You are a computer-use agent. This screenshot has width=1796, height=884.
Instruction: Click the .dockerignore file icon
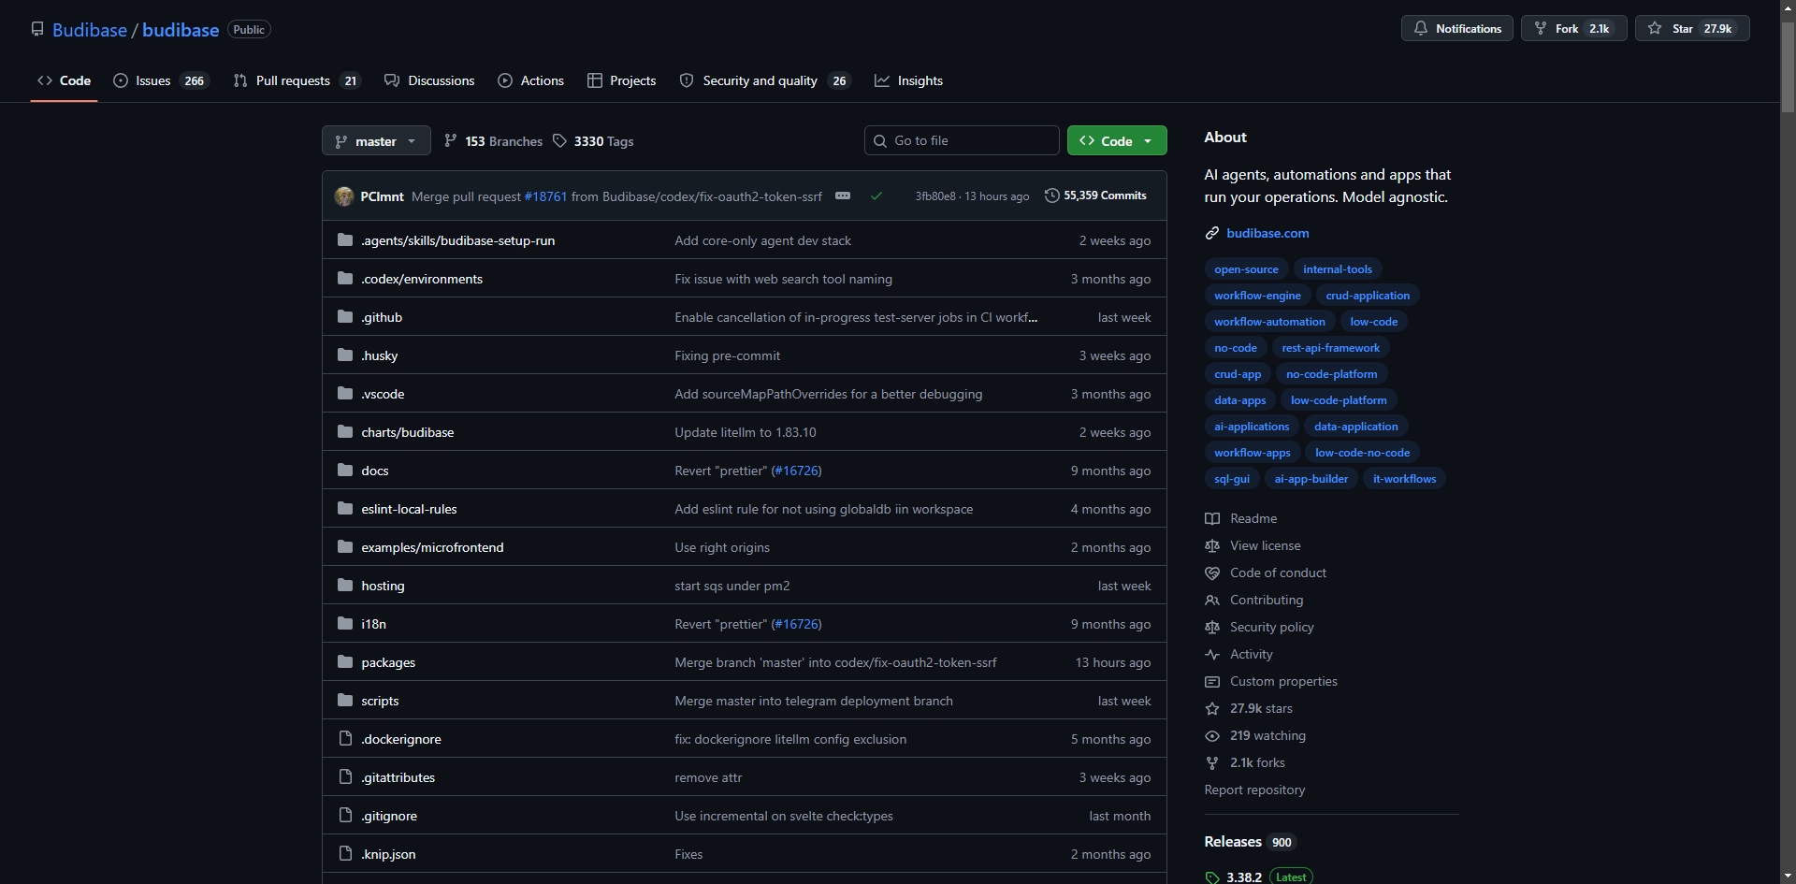[345, 739]
